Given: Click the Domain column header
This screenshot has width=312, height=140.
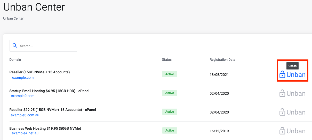Looking at the screenshot, I should point(15,59).
